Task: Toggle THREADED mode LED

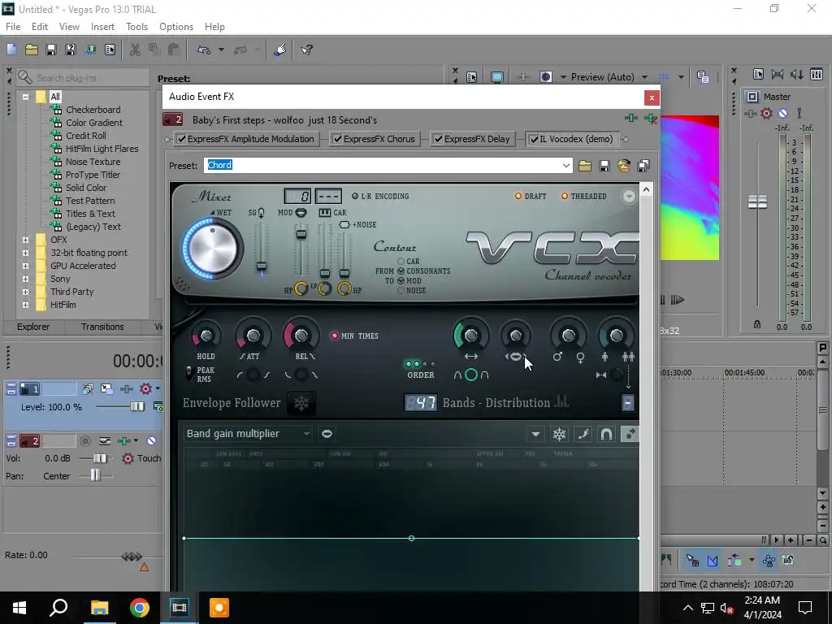Action: (565, 197)
